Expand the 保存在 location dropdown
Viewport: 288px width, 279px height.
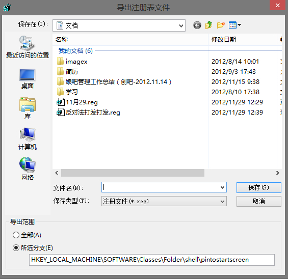tap(181, 25)
